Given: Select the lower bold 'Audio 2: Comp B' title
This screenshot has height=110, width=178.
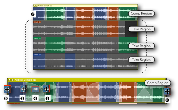Looking at the screenshot, I should [23, 80].
